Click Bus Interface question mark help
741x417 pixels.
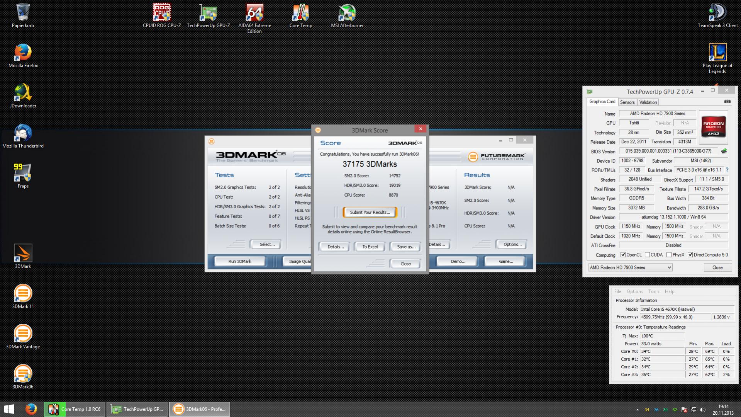[727, 170]
